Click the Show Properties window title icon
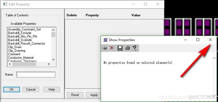The width and height of the screenshot is (218, 102). 105,40
